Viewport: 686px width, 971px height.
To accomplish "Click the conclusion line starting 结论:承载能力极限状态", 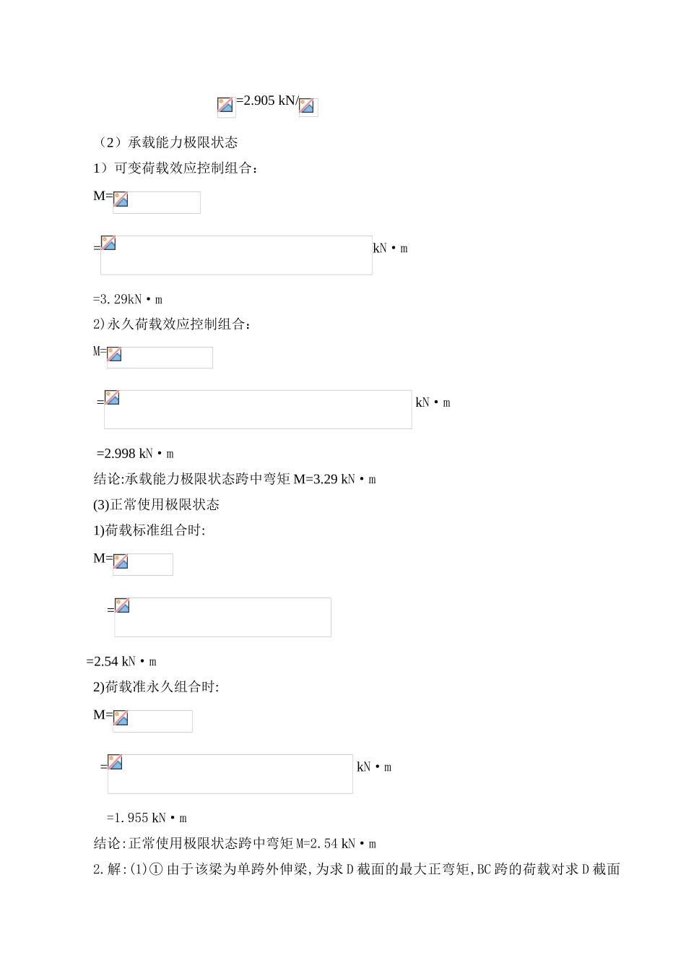I will (235, 479).
